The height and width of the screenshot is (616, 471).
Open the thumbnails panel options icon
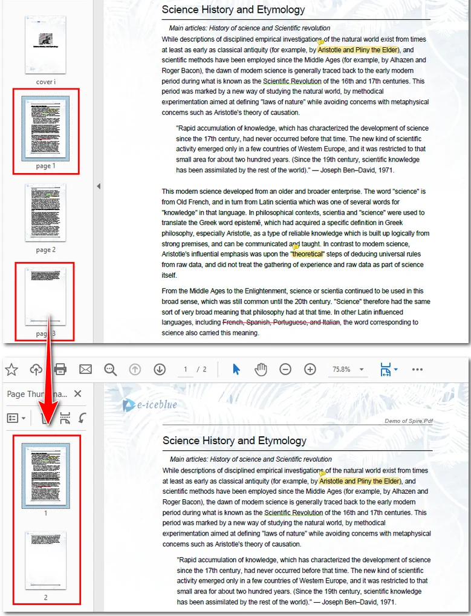coord(13,418)
